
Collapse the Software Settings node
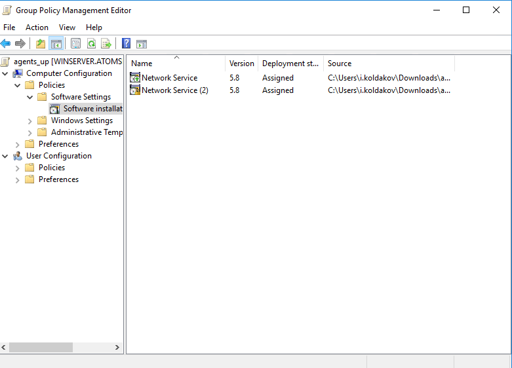coord(30,97)
